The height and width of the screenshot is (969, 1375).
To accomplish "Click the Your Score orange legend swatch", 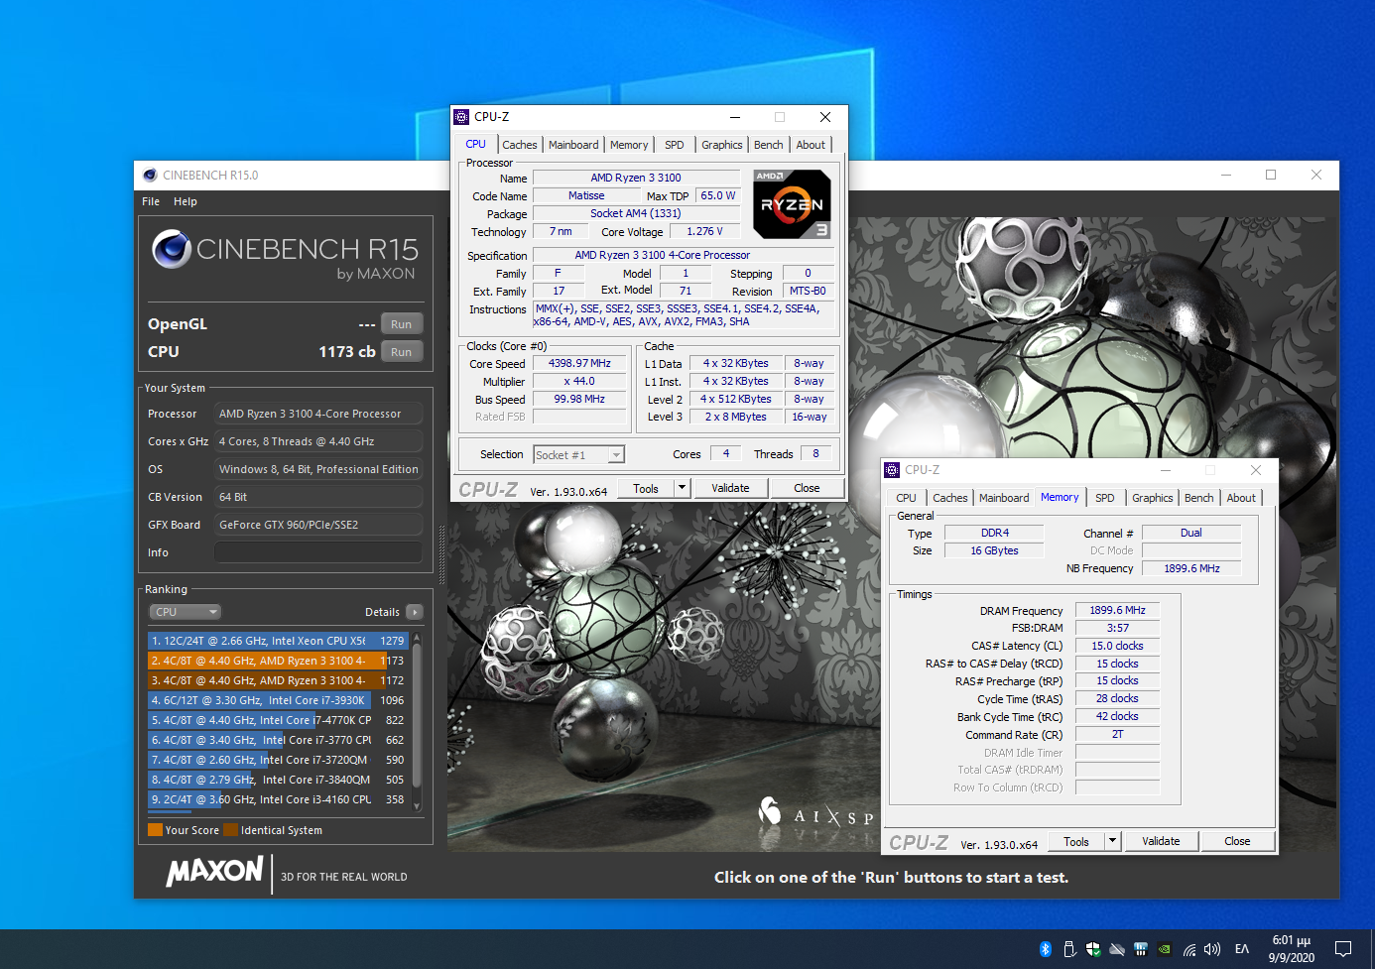I will [x=155, y=830].
